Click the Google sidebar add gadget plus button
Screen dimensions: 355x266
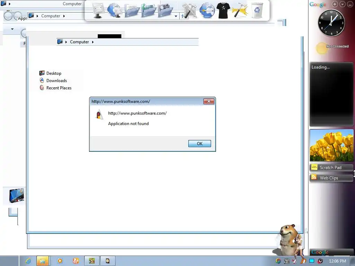coord(335,4)
